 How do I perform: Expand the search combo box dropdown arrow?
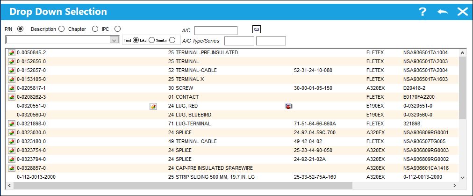[x=115, y=40]
